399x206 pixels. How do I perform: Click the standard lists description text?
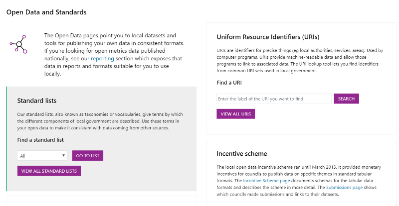coord(100,121)
